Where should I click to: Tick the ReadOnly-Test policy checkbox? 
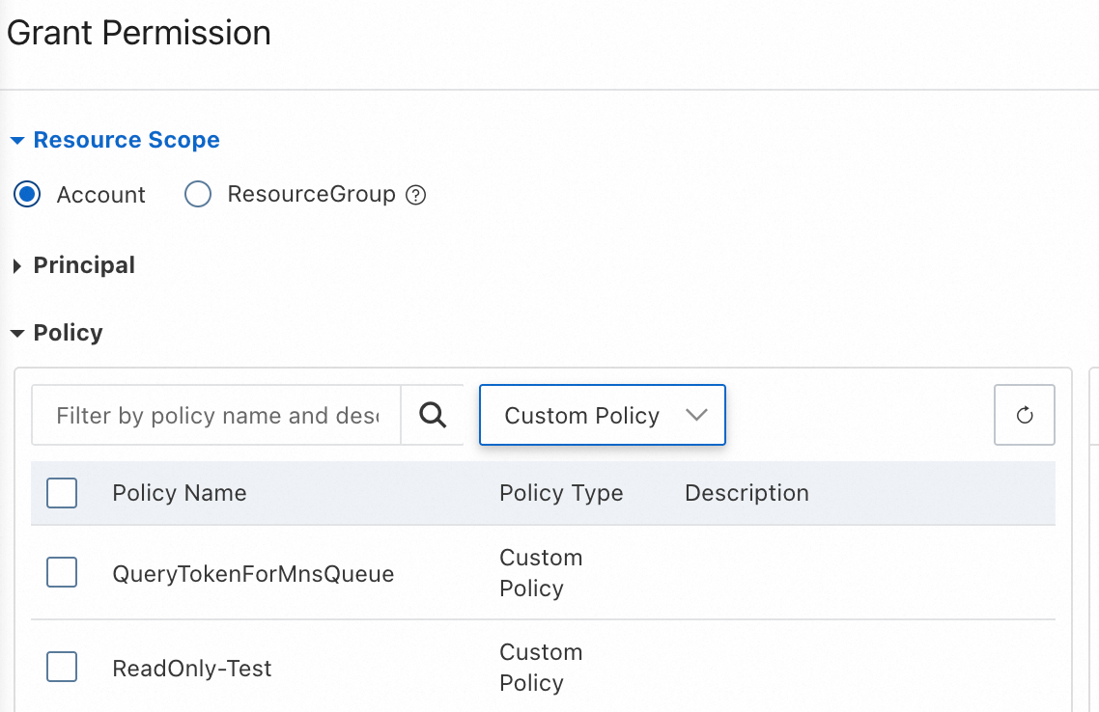click(62, 667)
